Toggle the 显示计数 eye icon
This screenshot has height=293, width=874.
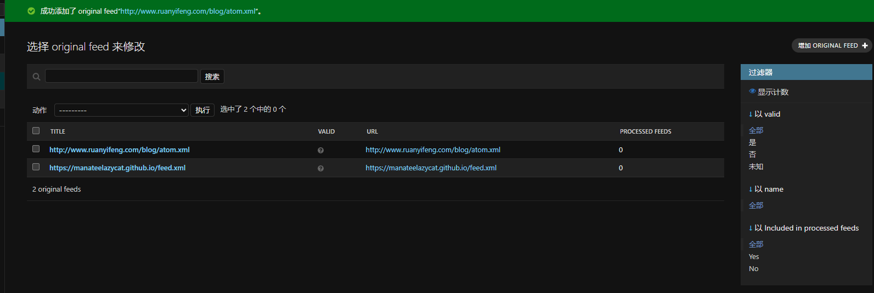[752, 91]
